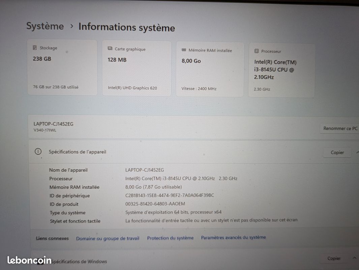Click the Stylet et fonction tactile value
The height and width of the screenshot is (270, 359).
click(x=211, y=220)
